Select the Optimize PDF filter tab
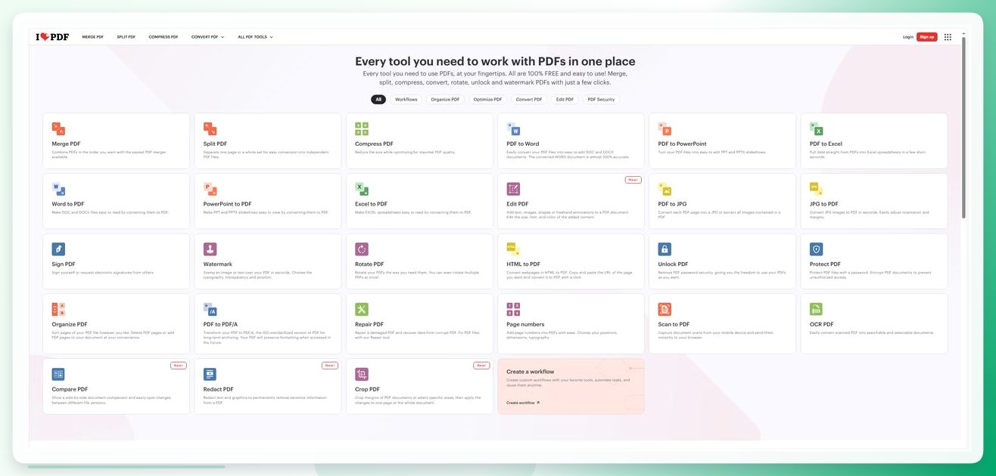 (x=487, y=99)
